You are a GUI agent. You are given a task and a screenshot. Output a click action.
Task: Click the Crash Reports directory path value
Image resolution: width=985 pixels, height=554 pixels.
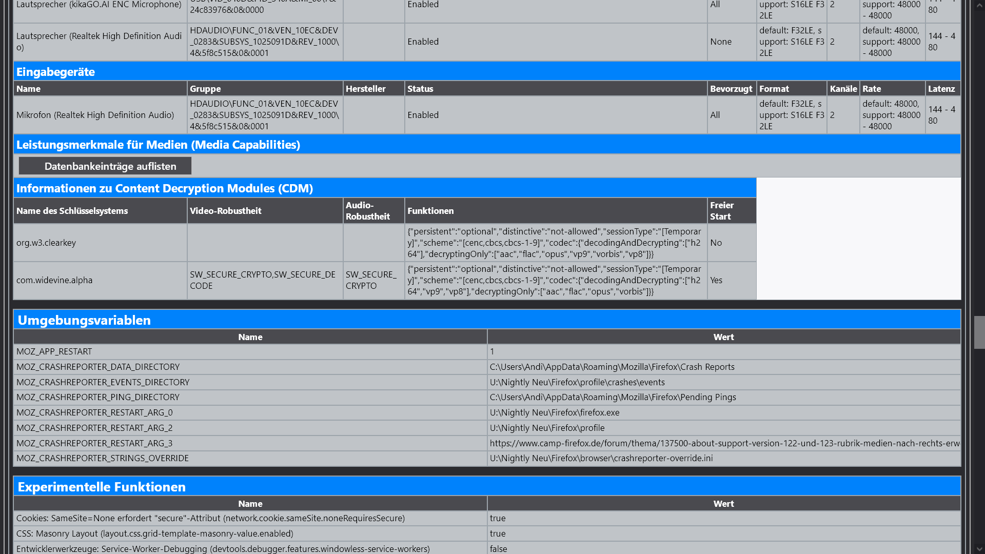612,367
